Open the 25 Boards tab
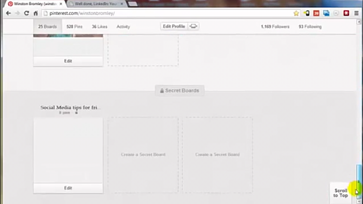363x204 pixels. 48,26
